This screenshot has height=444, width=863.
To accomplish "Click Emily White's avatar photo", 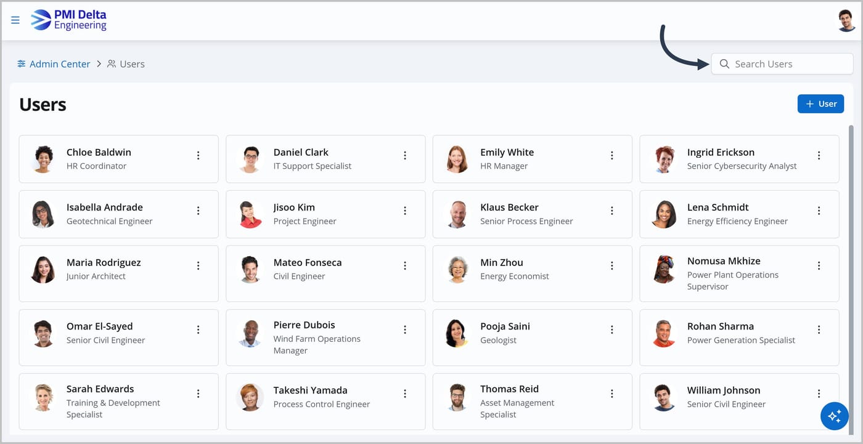I will tap(457, 159).
